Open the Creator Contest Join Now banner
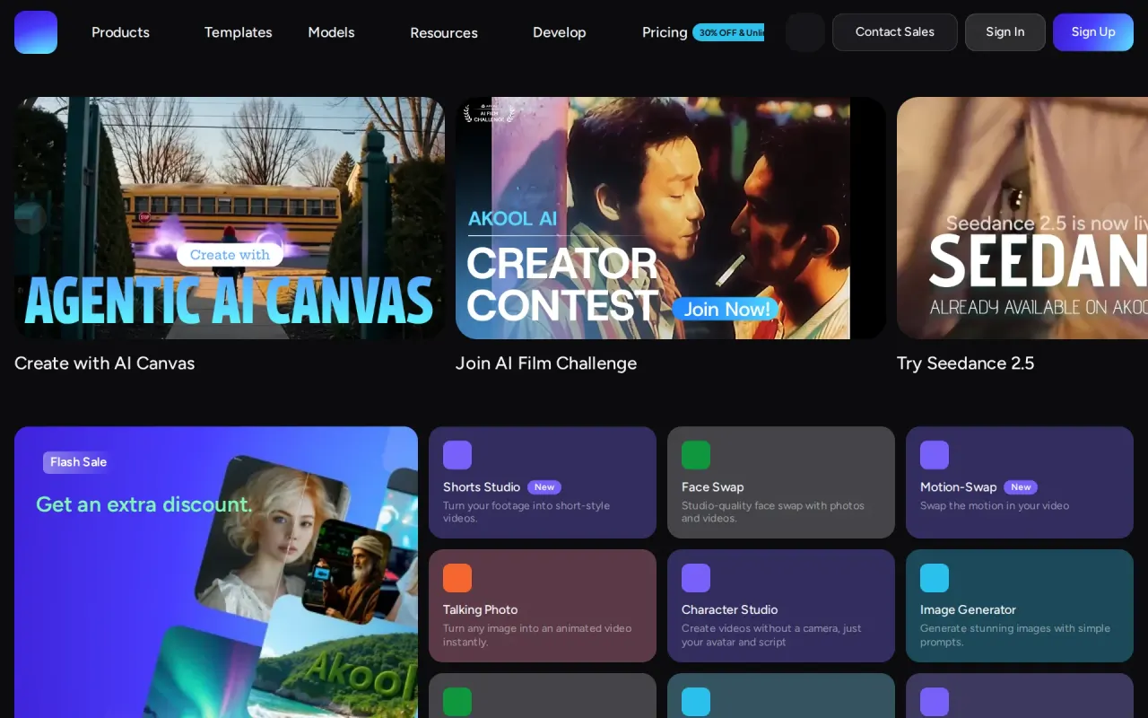The image size is (1148, 718). coord(671,218)
